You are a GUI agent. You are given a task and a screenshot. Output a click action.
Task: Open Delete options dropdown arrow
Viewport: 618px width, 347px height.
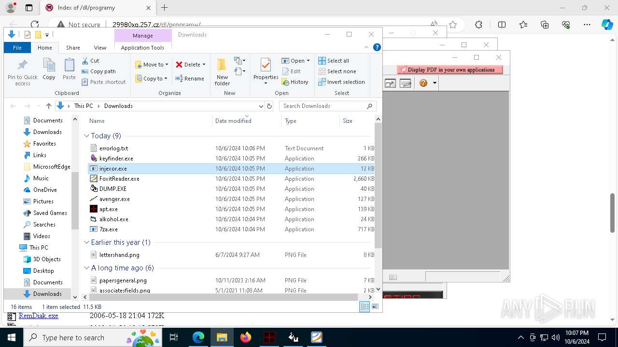pos(204,65)
